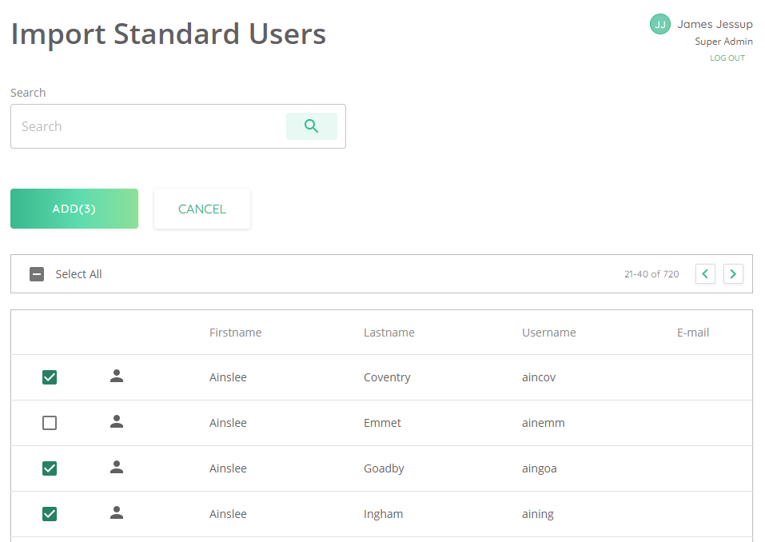Screen dimensions: 765x542
Task: Sort by the Lastname column header
Action: coord(388,333)
